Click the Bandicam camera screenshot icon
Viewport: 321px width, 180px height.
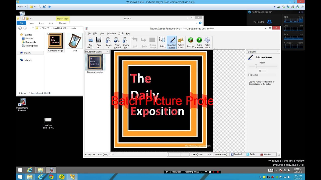[210, 172]
